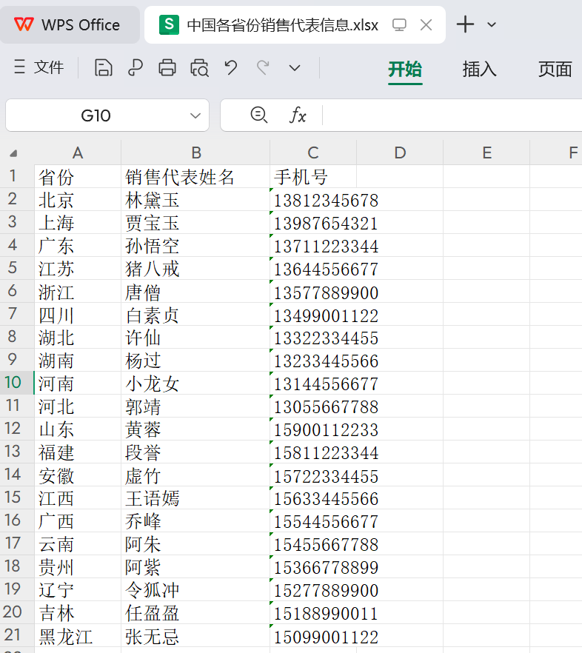Click the WPS Office home tab
Screen dimensions: 582x653
pyautogui.click(x=68, y=25)
